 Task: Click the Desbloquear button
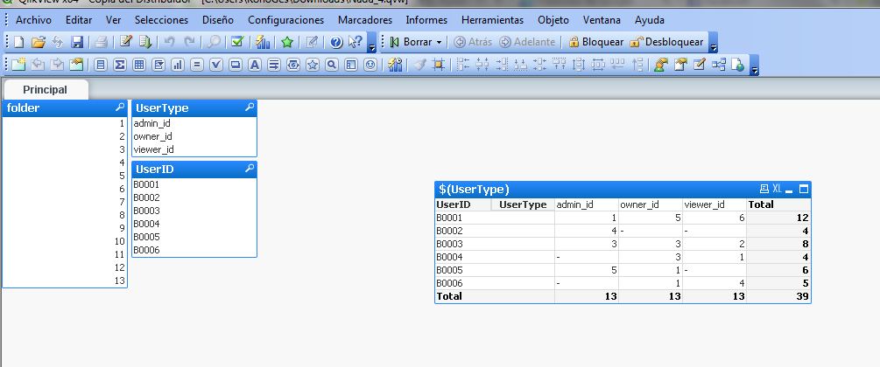click(666, 42)
